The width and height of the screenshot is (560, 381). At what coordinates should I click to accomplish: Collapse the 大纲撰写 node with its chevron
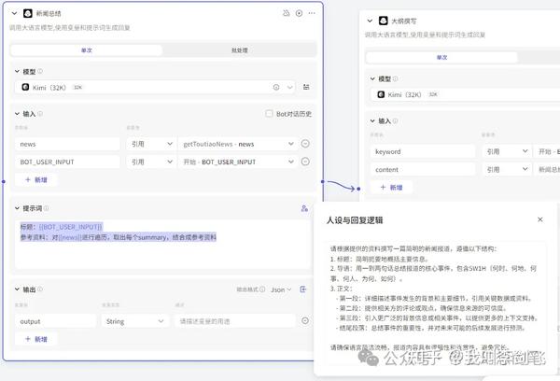371,21
